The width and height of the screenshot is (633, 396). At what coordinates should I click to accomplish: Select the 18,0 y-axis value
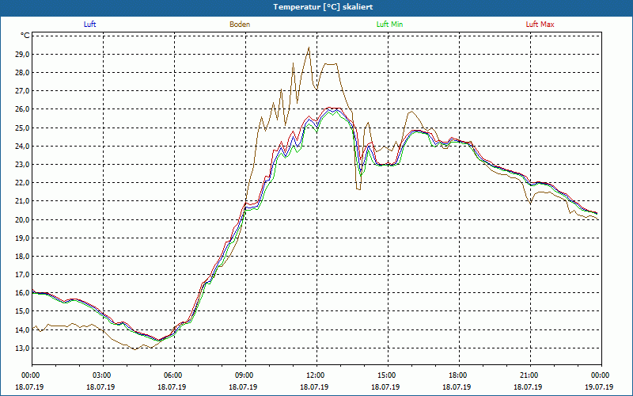(x=22, y=256)
